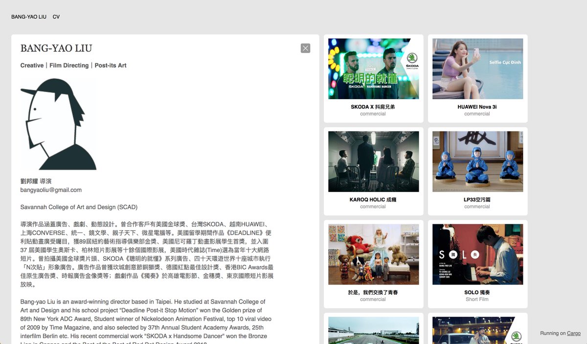Open BANG-YAO LIU nav link
The image size is (587, 344).
(29, 17)
